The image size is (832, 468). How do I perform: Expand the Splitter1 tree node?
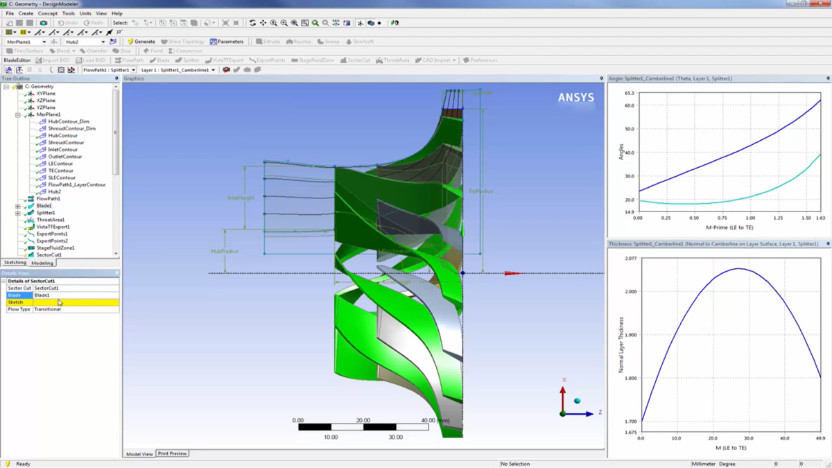(x=18, y=213)
